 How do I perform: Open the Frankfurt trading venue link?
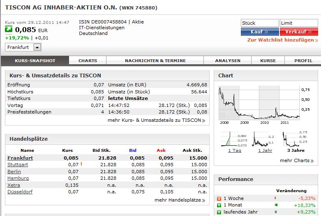[20, 158]
